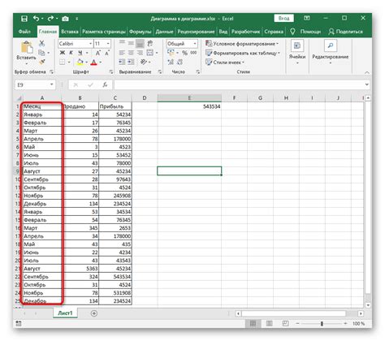Click the Merge and Center icon
The height and width of the screenshot is (341, 385).
[149, 53]
